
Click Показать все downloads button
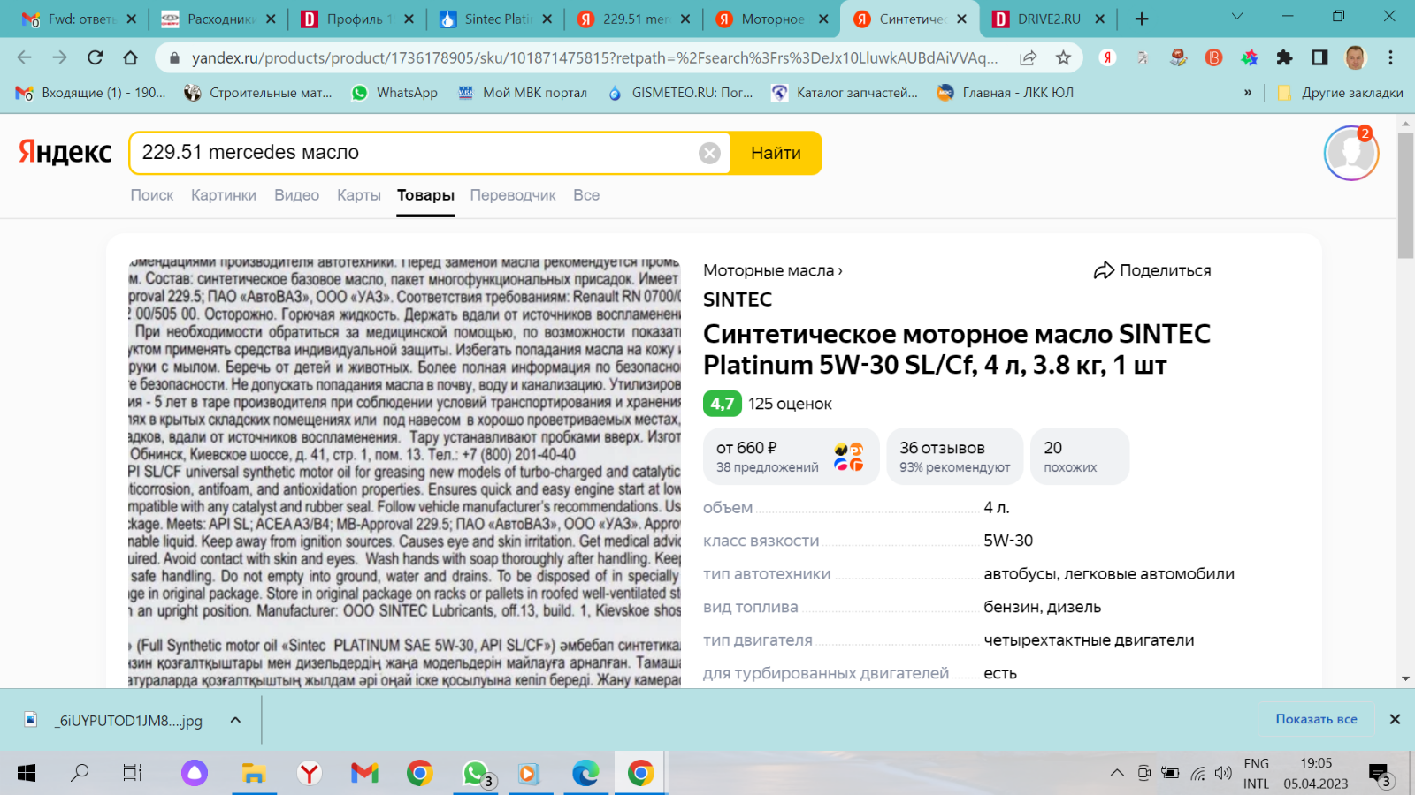pos(1316,719)
